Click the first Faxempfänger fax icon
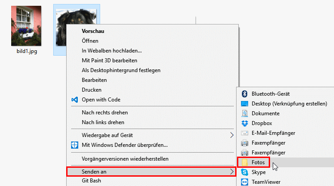Viewport: 334px width, 186px height. point(245,143)
